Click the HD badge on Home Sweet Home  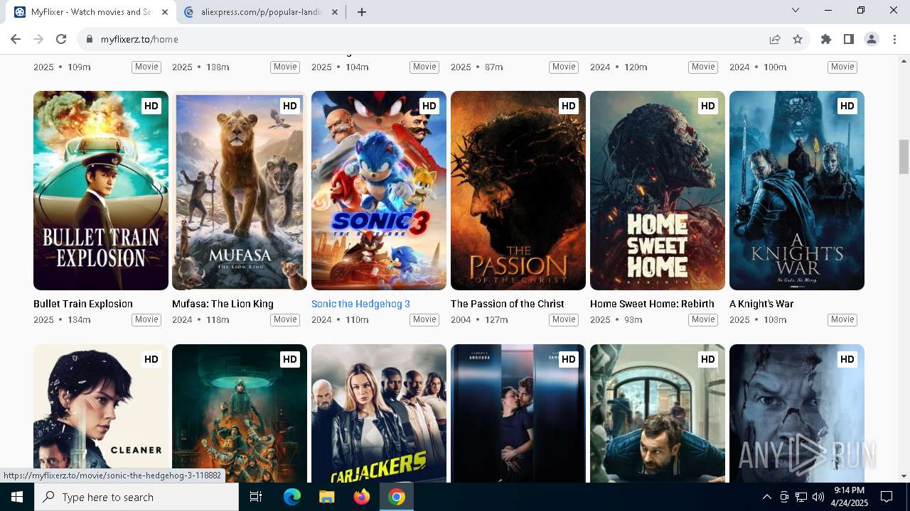point(707,106)
